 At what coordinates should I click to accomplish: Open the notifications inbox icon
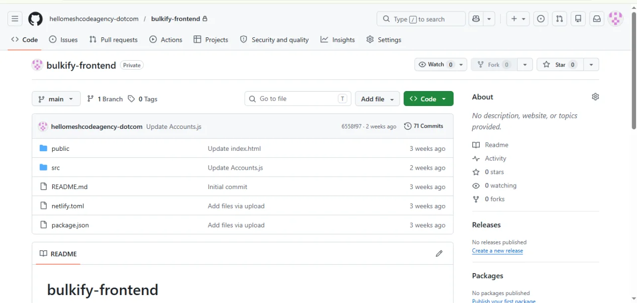click(597, 19)
